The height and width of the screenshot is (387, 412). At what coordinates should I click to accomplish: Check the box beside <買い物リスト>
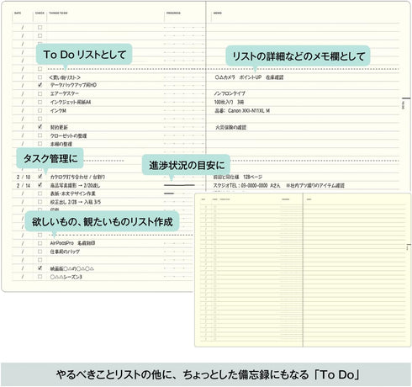(x=40, y=77)
